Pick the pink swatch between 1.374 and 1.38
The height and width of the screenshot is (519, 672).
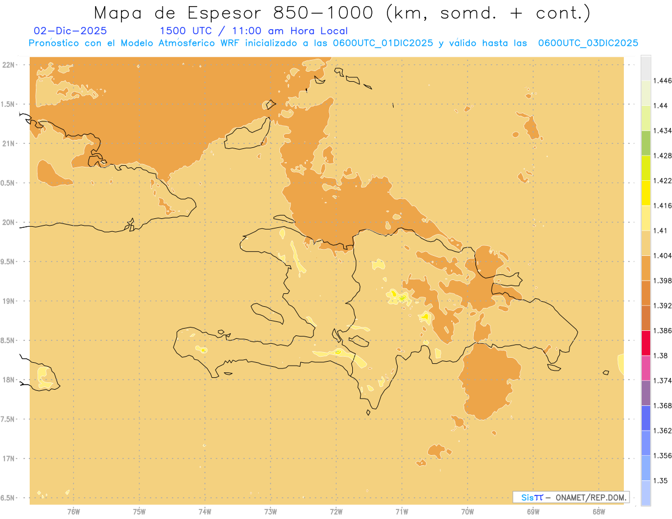(646, 368)
